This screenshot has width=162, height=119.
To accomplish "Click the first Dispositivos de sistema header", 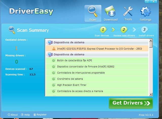I will coord(97,42).
